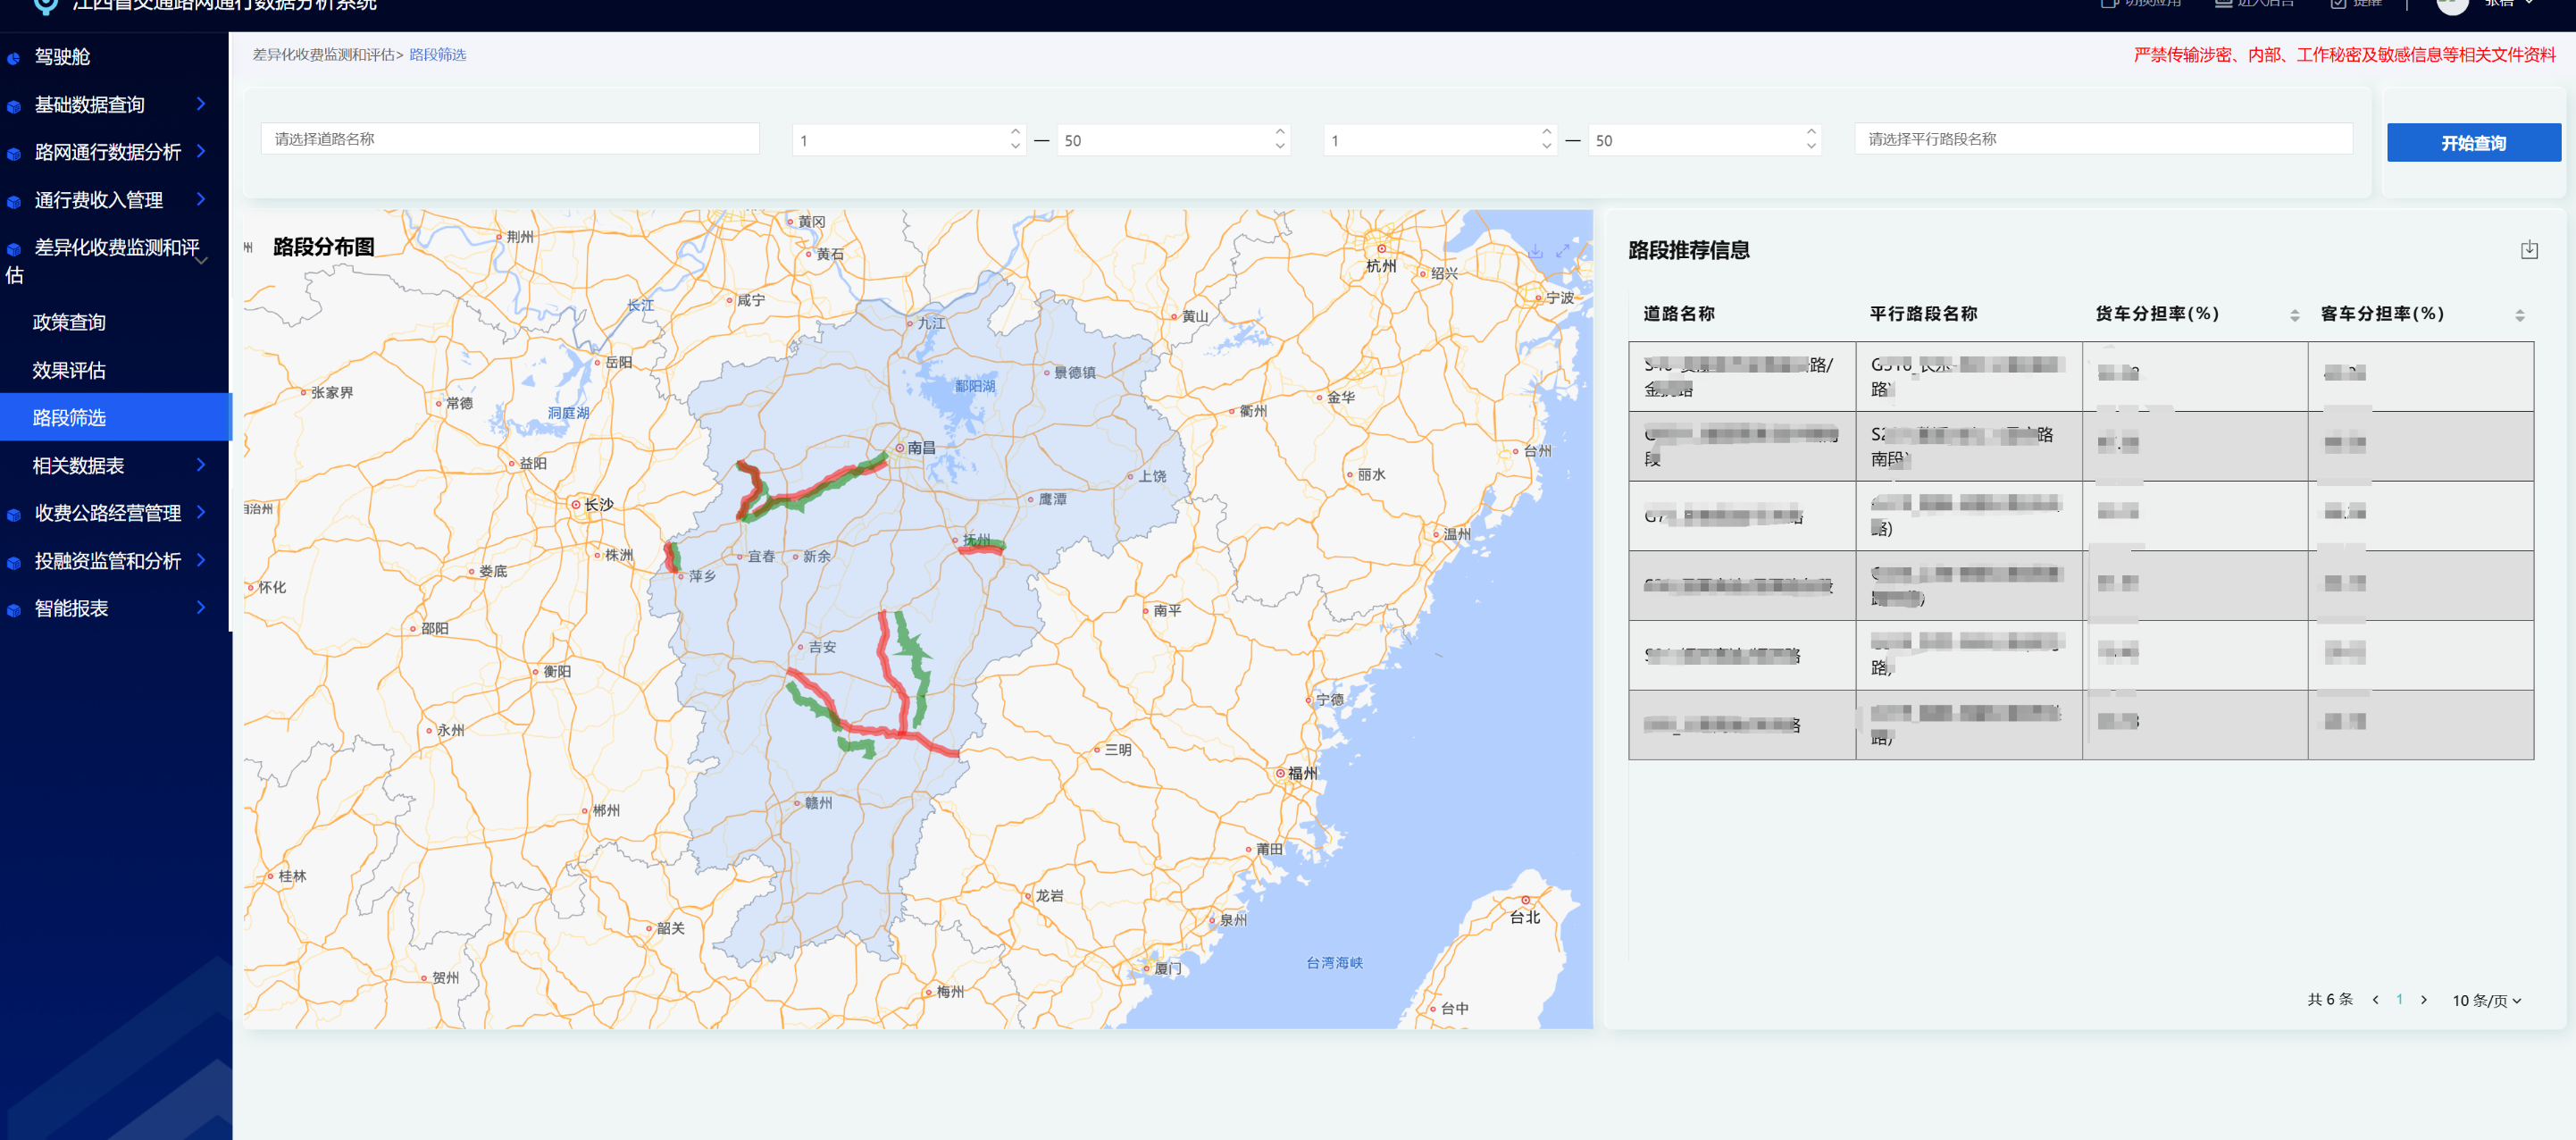Click the 平行路段名称 column header
The height and width of the screenshot is (1140, 2576).
point(1923,314)
